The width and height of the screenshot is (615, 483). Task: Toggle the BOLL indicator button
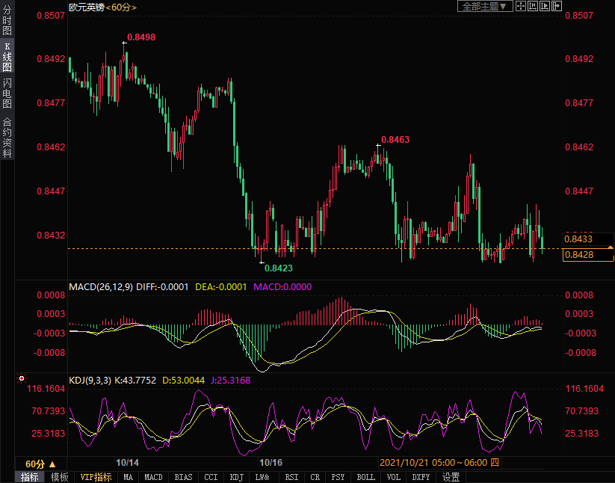365,477
